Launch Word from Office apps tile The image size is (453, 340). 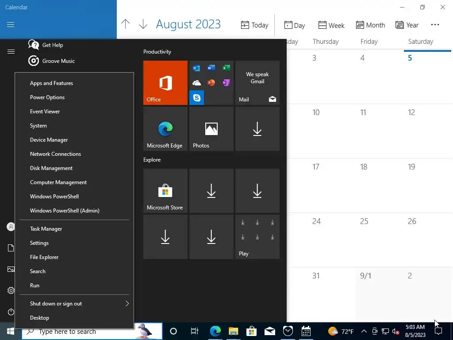pos(211,68)
